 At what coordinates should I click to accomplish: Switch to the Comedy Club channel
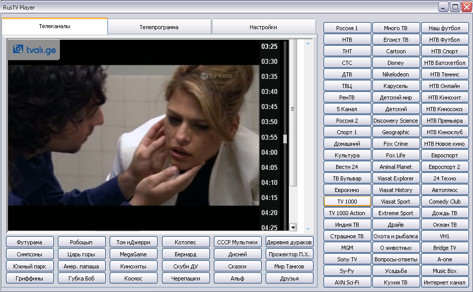click(445, 202)
